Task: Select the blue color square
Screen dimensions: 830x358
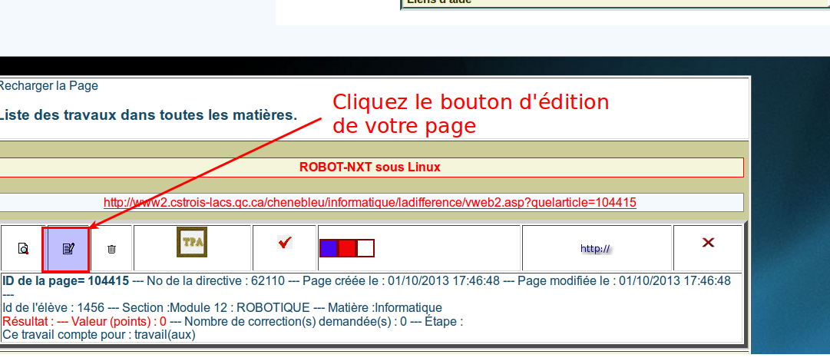Action: point(328,248)
